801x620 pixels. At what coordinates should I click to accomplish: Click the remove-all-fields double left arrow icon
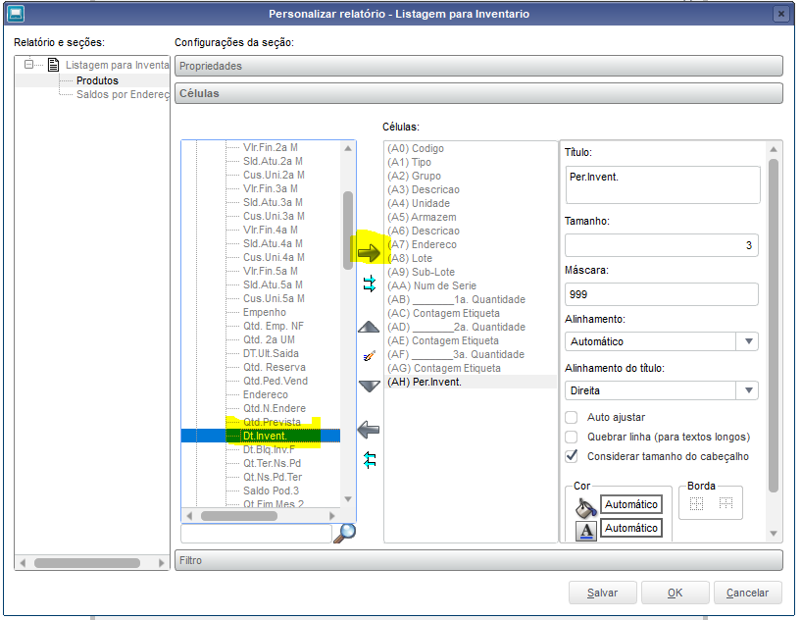(370, 459)
